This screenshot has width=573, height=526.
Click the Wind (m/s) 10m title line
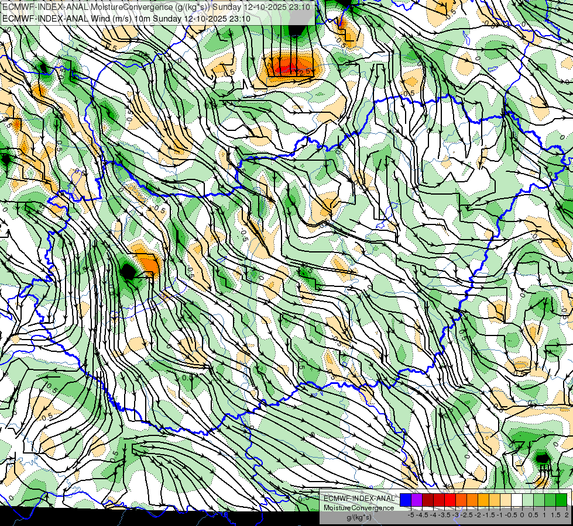pos(126,19)
